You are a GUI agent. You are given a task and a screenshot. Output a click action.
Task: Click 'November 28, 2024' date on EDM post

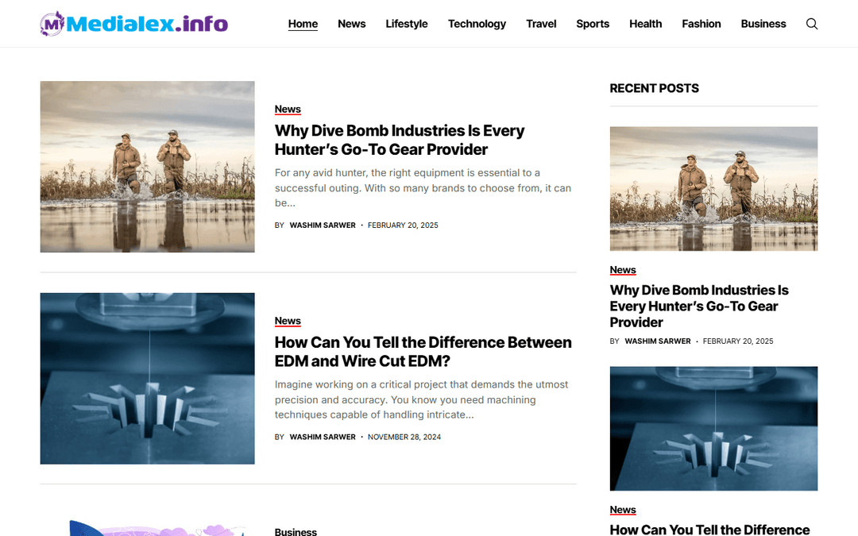click(404, 437)
